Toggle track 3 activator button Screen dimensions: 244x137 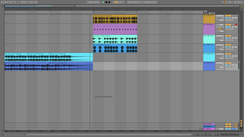click(228, 36)
